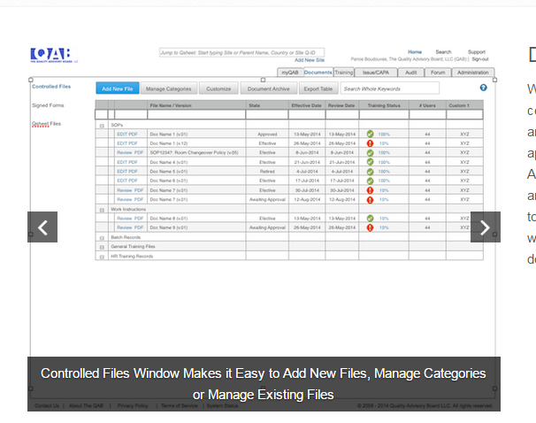Click 'Retired' state in Doc Name 5 row
Image resolution: width=536 pixels, height=423 pixels.
[267, 172]
